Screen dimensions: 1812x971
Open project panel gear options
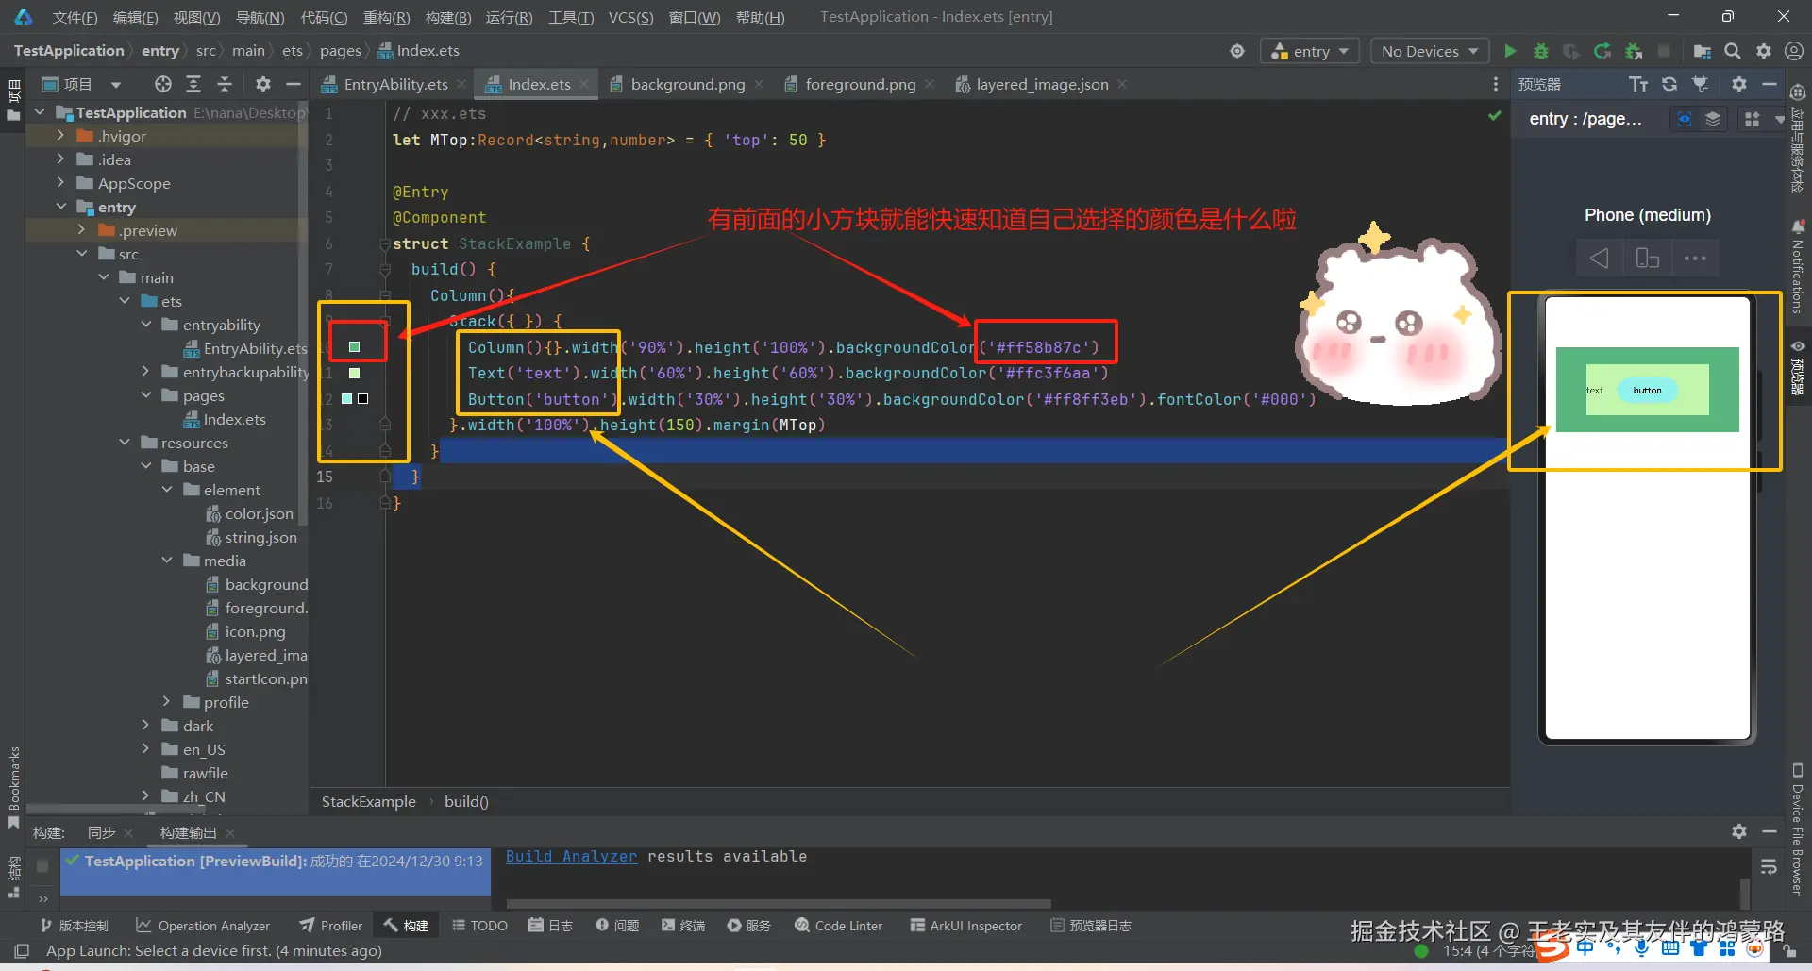pyautogui.click(x=263, y=84)
